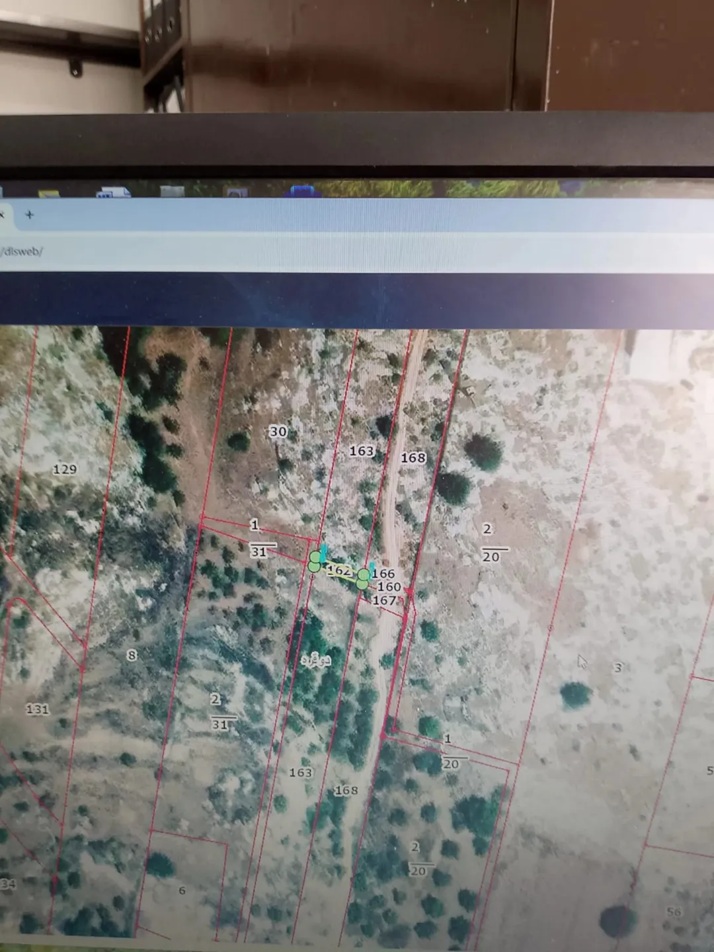Select parcel 167 label

[385, 600]
